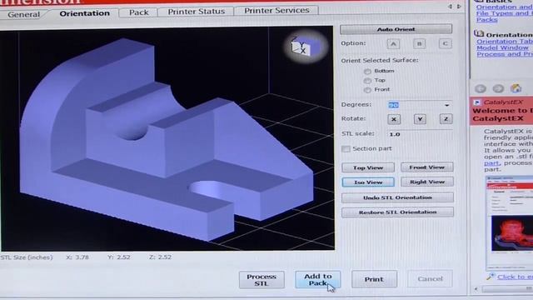Click the 'Orient Selected Surface:' label

pyautogui.click(x=380, y=61)
